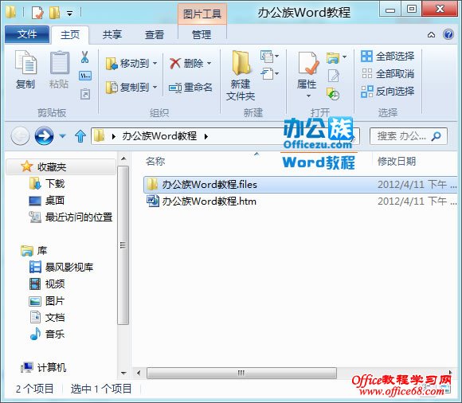This screenshot has height=403, width=462.
Task: Click the Picture Tools (图片工具) contextual tab
Action: 202,14
